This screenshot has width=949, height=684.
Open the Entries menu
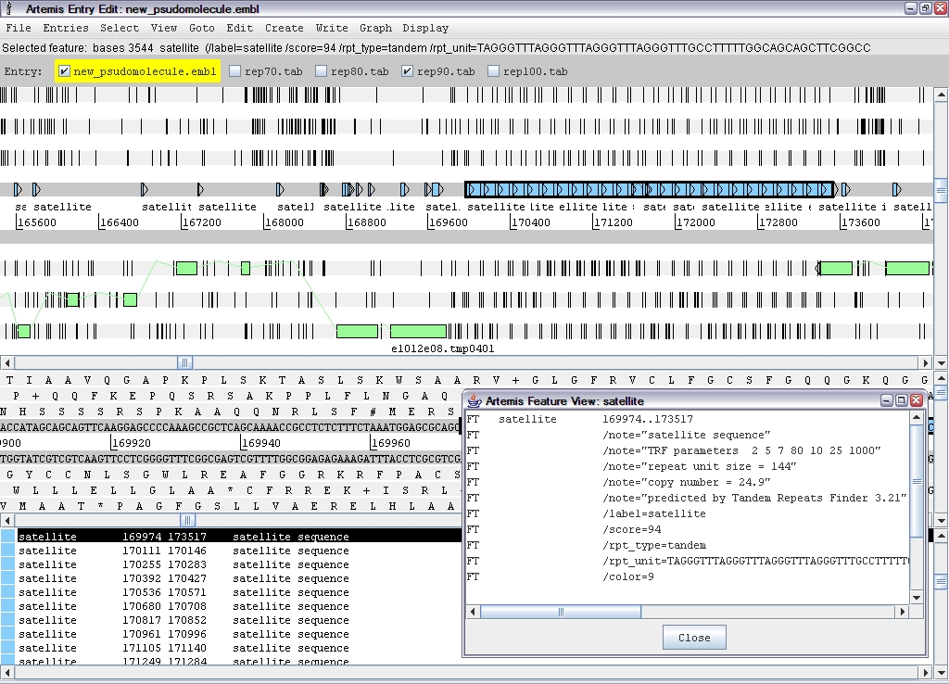(x=66, y=28)
